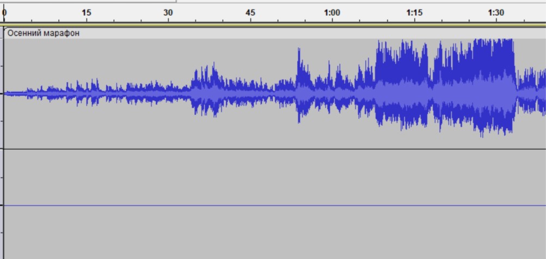Select the clip title 'Осенний марафон'
The height and width of the screenshot is (259, 546).
click(x=44, y=33)
